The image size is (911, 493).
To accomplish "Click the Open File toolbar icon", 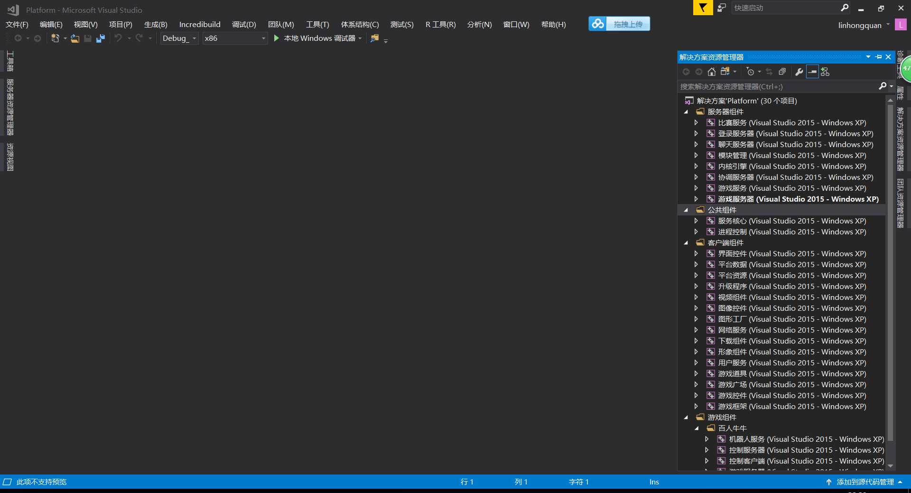I will point(75,38).
